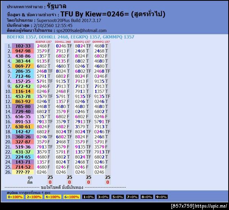The height and width of the screenshot is (210, 229).
Task: Select result cell 143-71
Action: pyautogui.click(x=23, y=162)
